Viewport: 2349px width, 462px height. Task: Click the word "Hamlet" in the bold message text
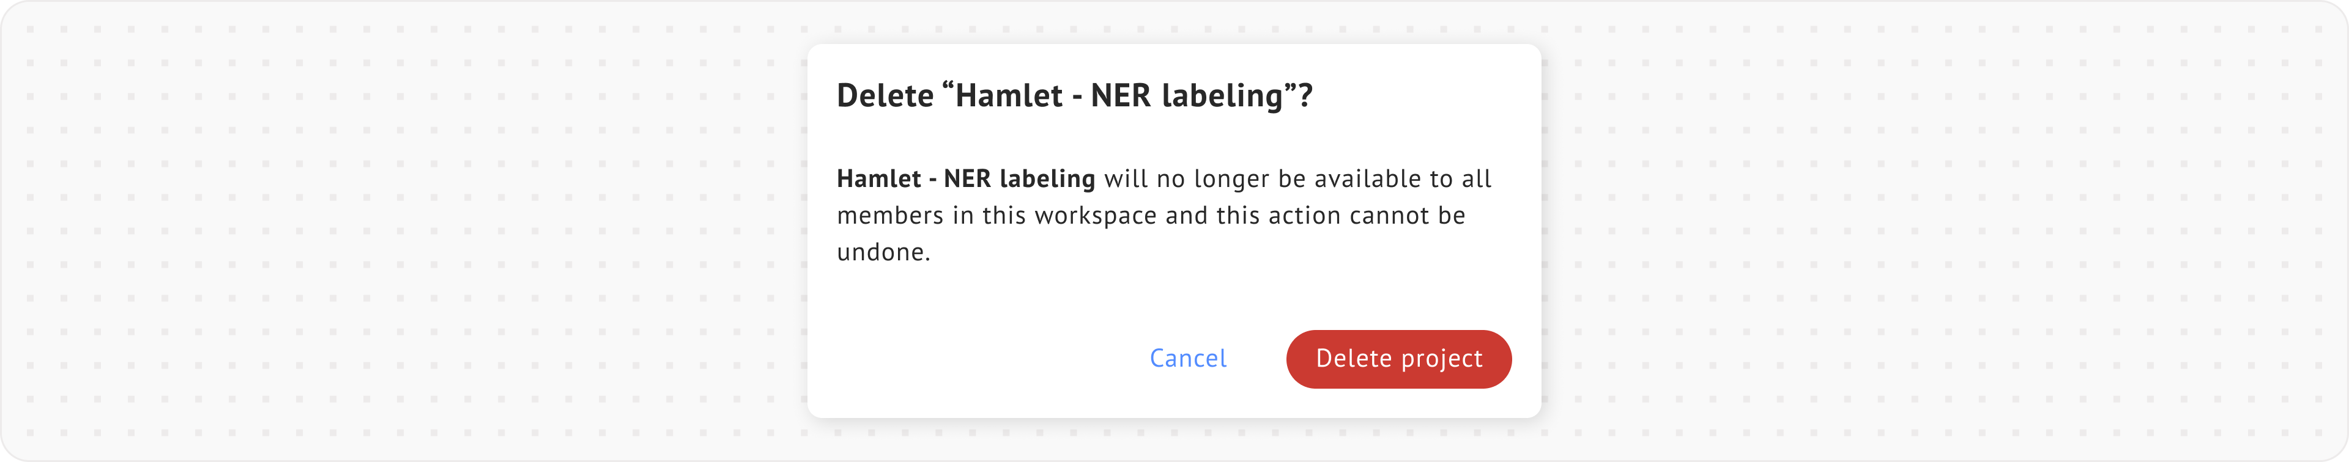coord(878,178)
